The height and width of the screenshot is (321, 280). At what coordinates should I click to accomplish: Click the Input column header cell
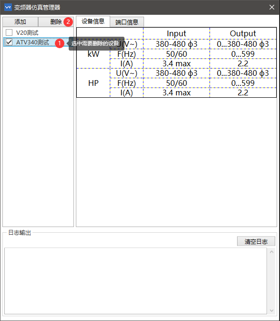coord(176,33)
